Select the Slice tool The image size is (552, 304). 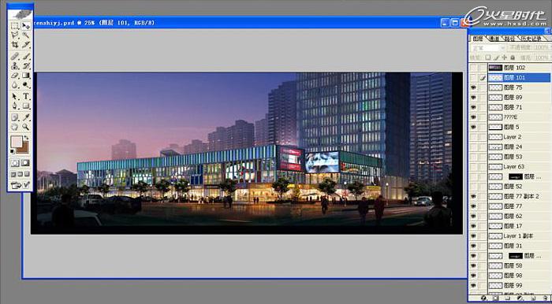[26, 45]
